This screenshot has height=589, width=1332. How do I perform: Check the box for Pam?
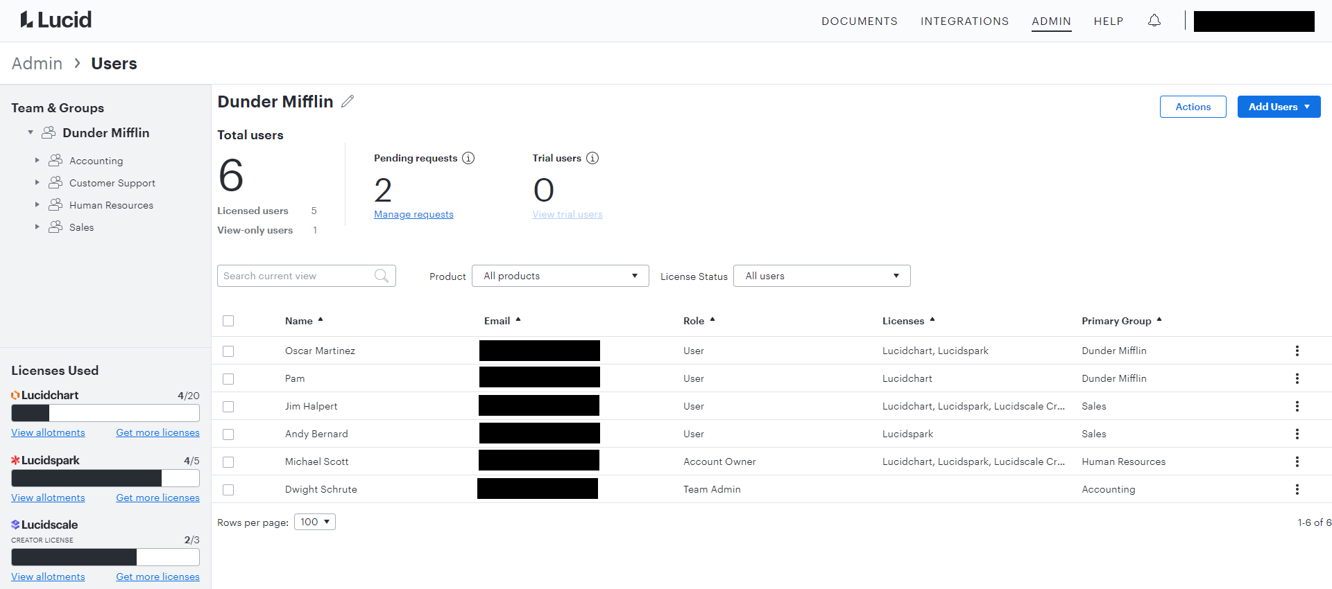pyautogui.click(x=228, y=379)
